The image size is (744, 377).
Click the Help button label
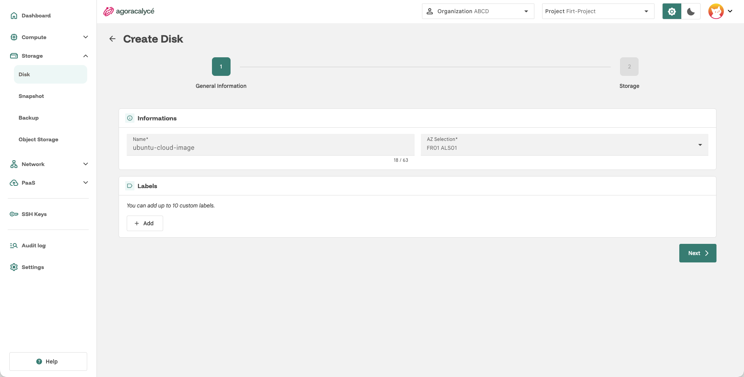(52, 362)
